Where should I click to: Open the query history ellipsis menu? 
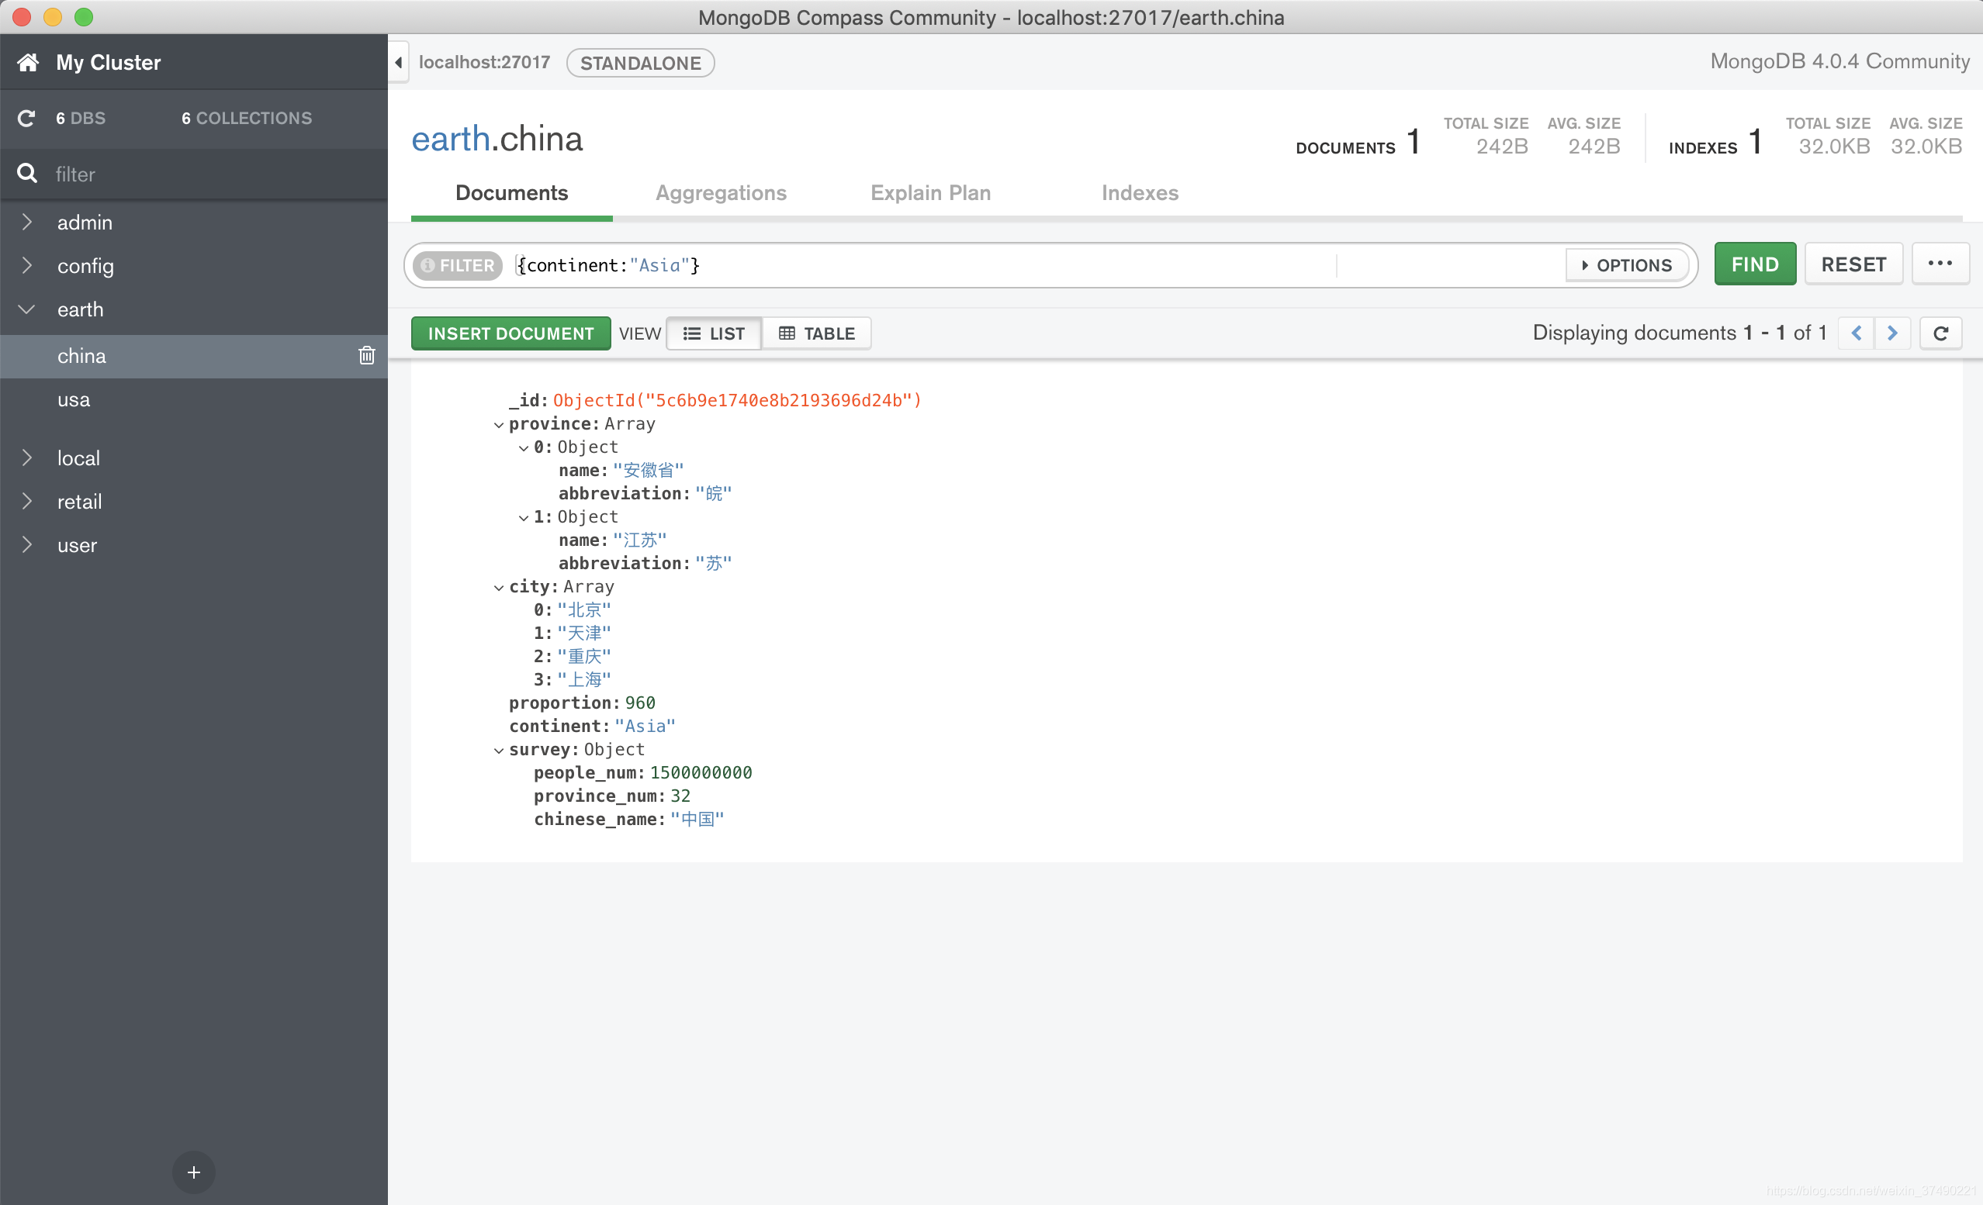(1940, 264)
